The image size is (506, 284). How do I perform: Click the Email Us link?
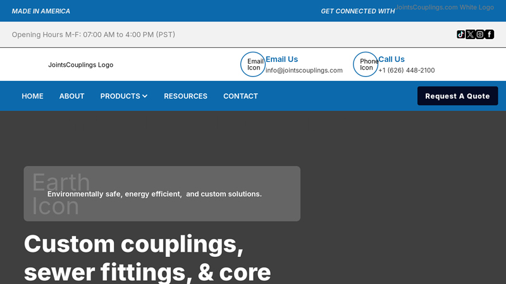[x=281, y=59]
